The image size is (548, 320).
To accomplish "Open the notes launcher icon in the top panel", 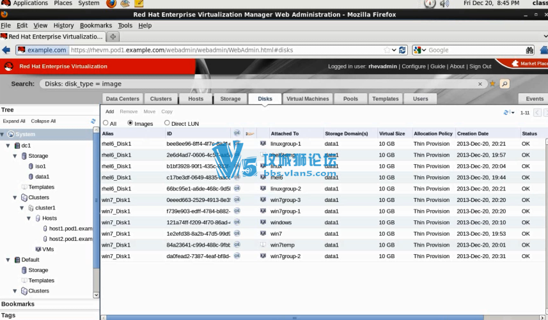I will tap(139, 3).
